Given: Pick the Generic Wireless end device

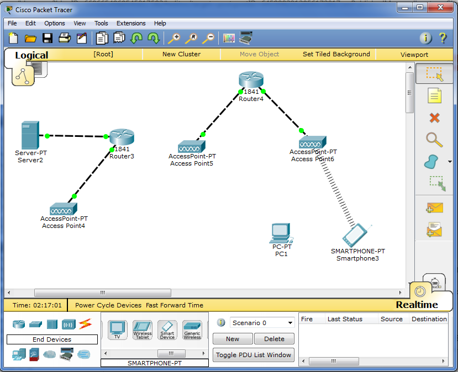Looking at the screenshot, I should pyautogui.click(x=192, y=330).
